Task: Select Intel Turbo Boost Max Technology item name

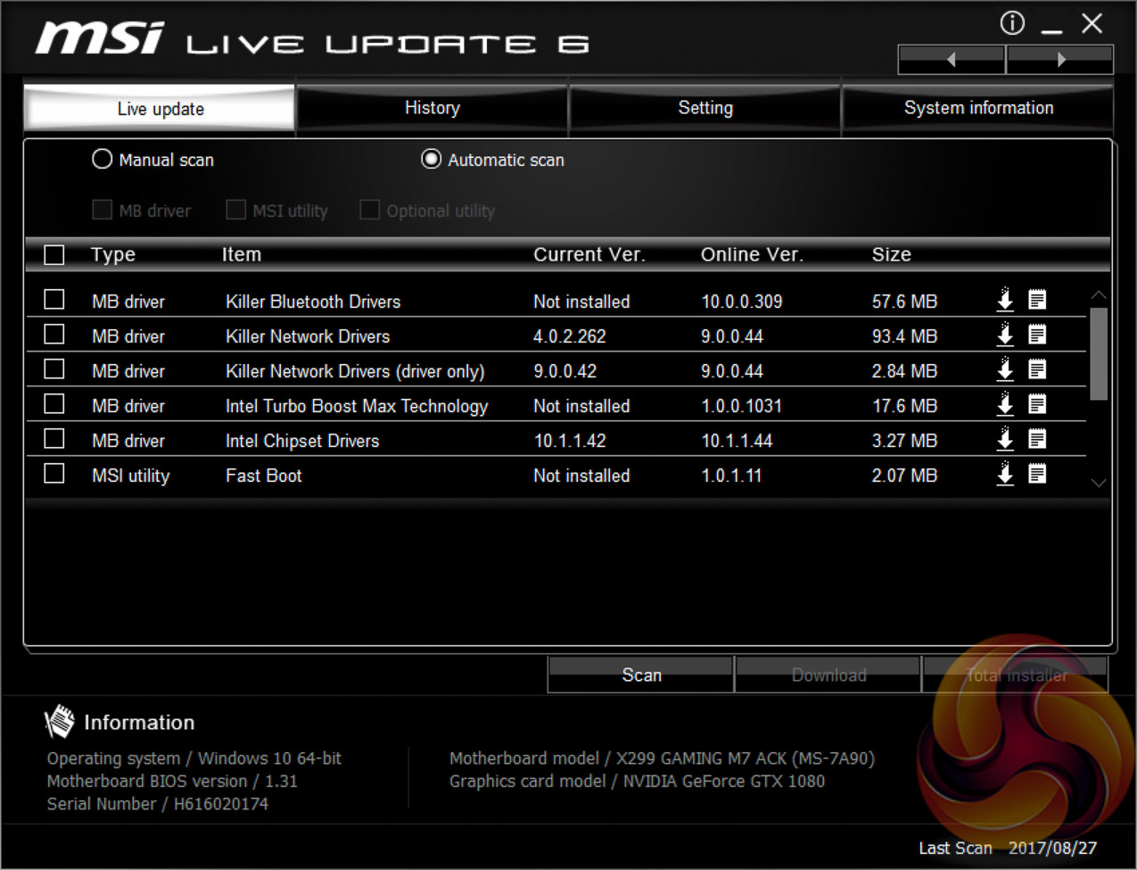Action: [357, 406]
